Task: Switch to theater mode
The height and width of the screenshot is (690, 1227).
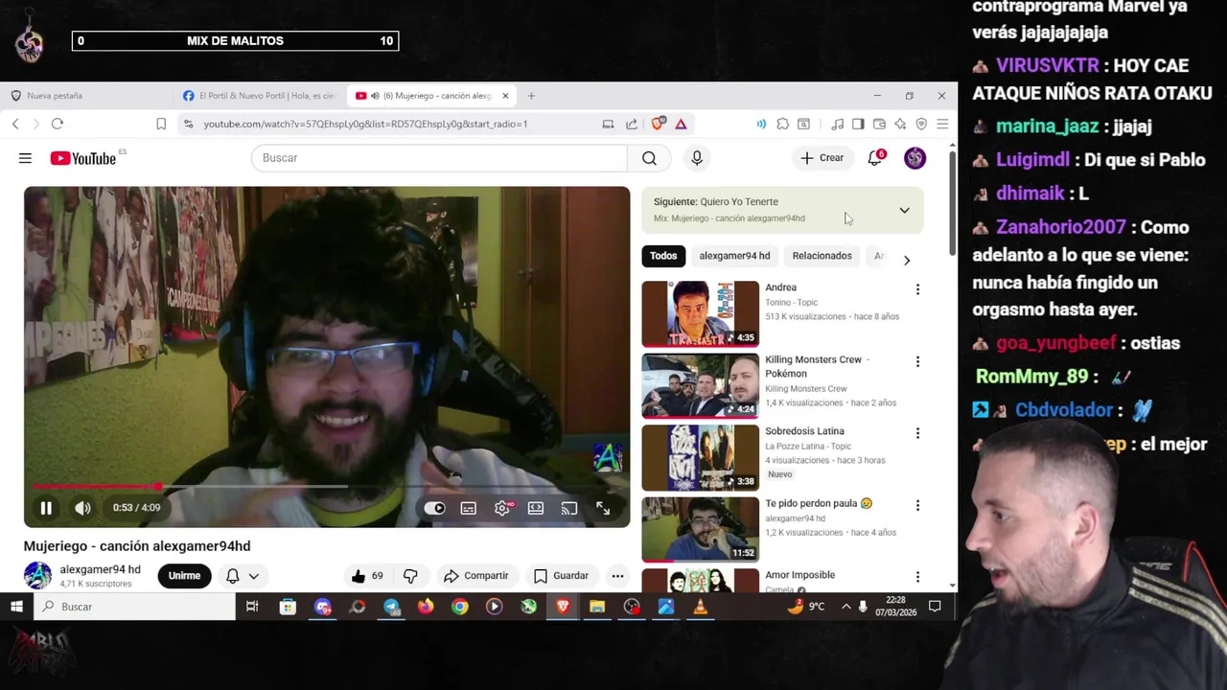Action: point(536,508)
